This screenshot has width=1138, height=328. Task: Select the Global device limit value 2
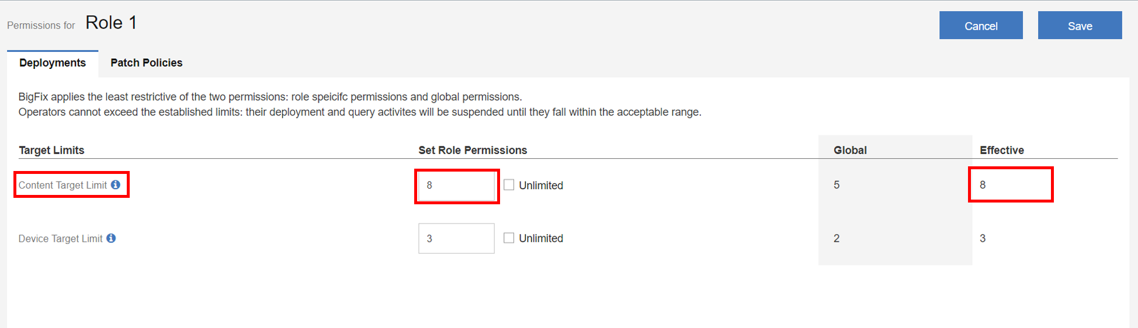click(837, 238)
